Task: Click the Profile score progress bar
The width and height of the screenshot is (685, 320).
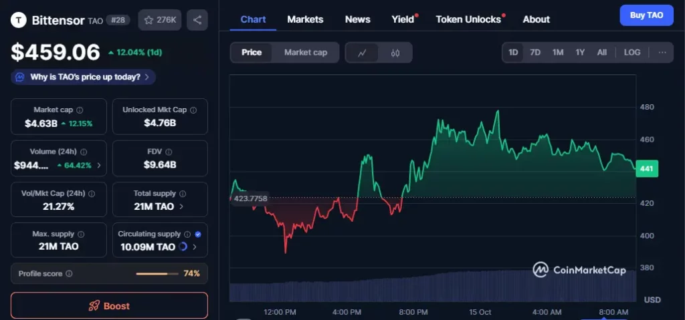Action: click(156, 273)
